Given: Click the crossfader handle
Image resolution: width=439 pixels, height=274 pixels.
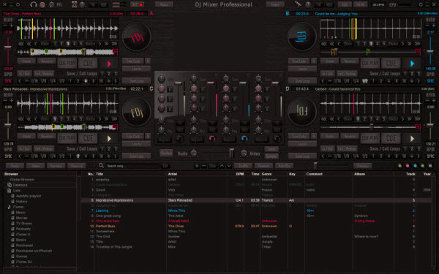Looking at the screenshot, I should tap(231, 153).
